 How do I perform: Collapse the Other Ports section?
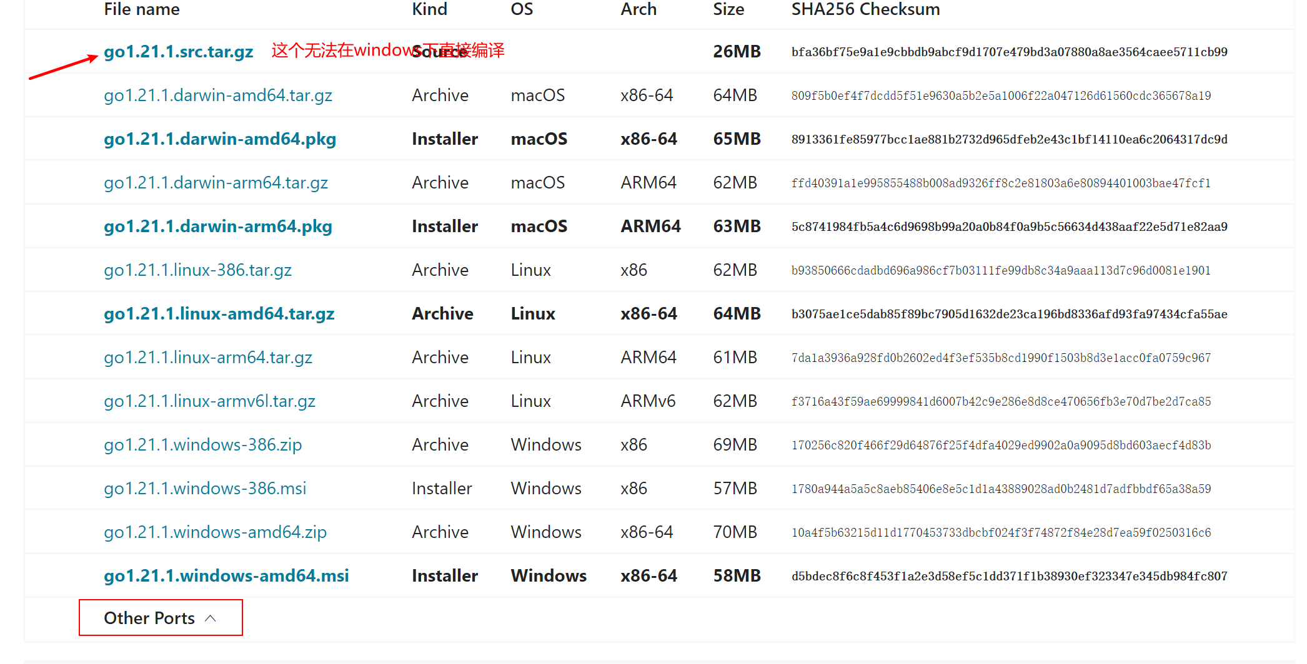point(161,618)
